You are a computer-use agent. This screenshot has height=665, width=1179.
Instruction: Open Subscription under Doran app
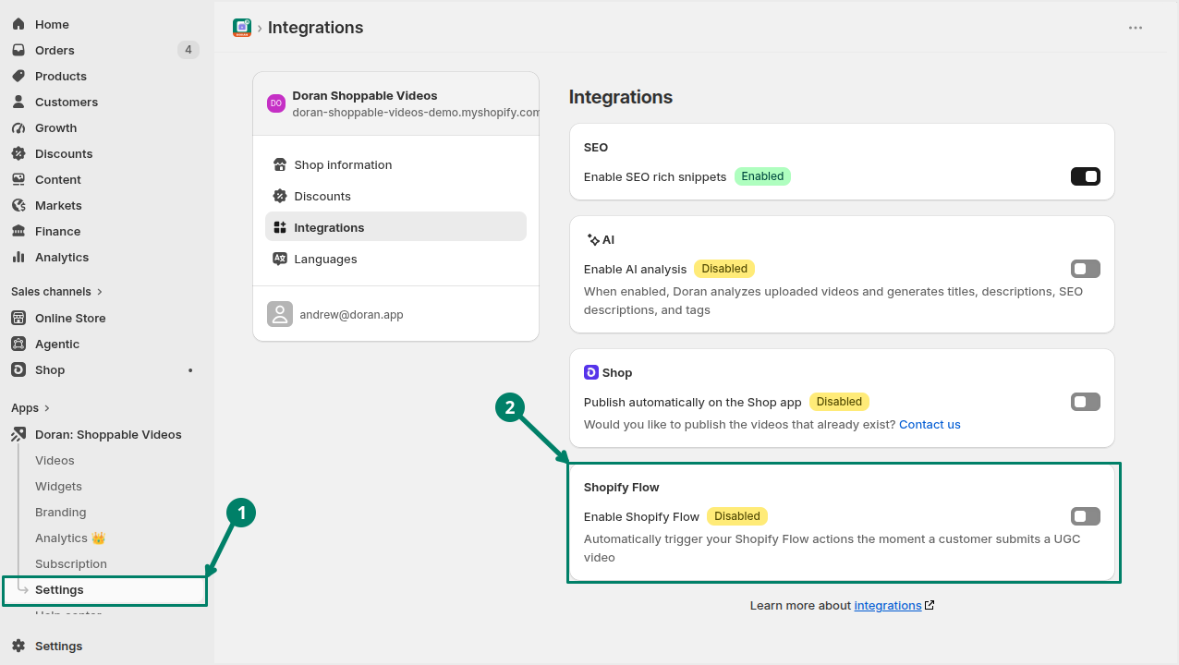(x=71, y=563)
